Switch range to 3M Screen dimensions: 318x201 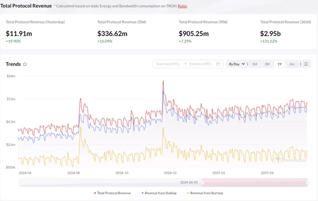pos(267,64)
